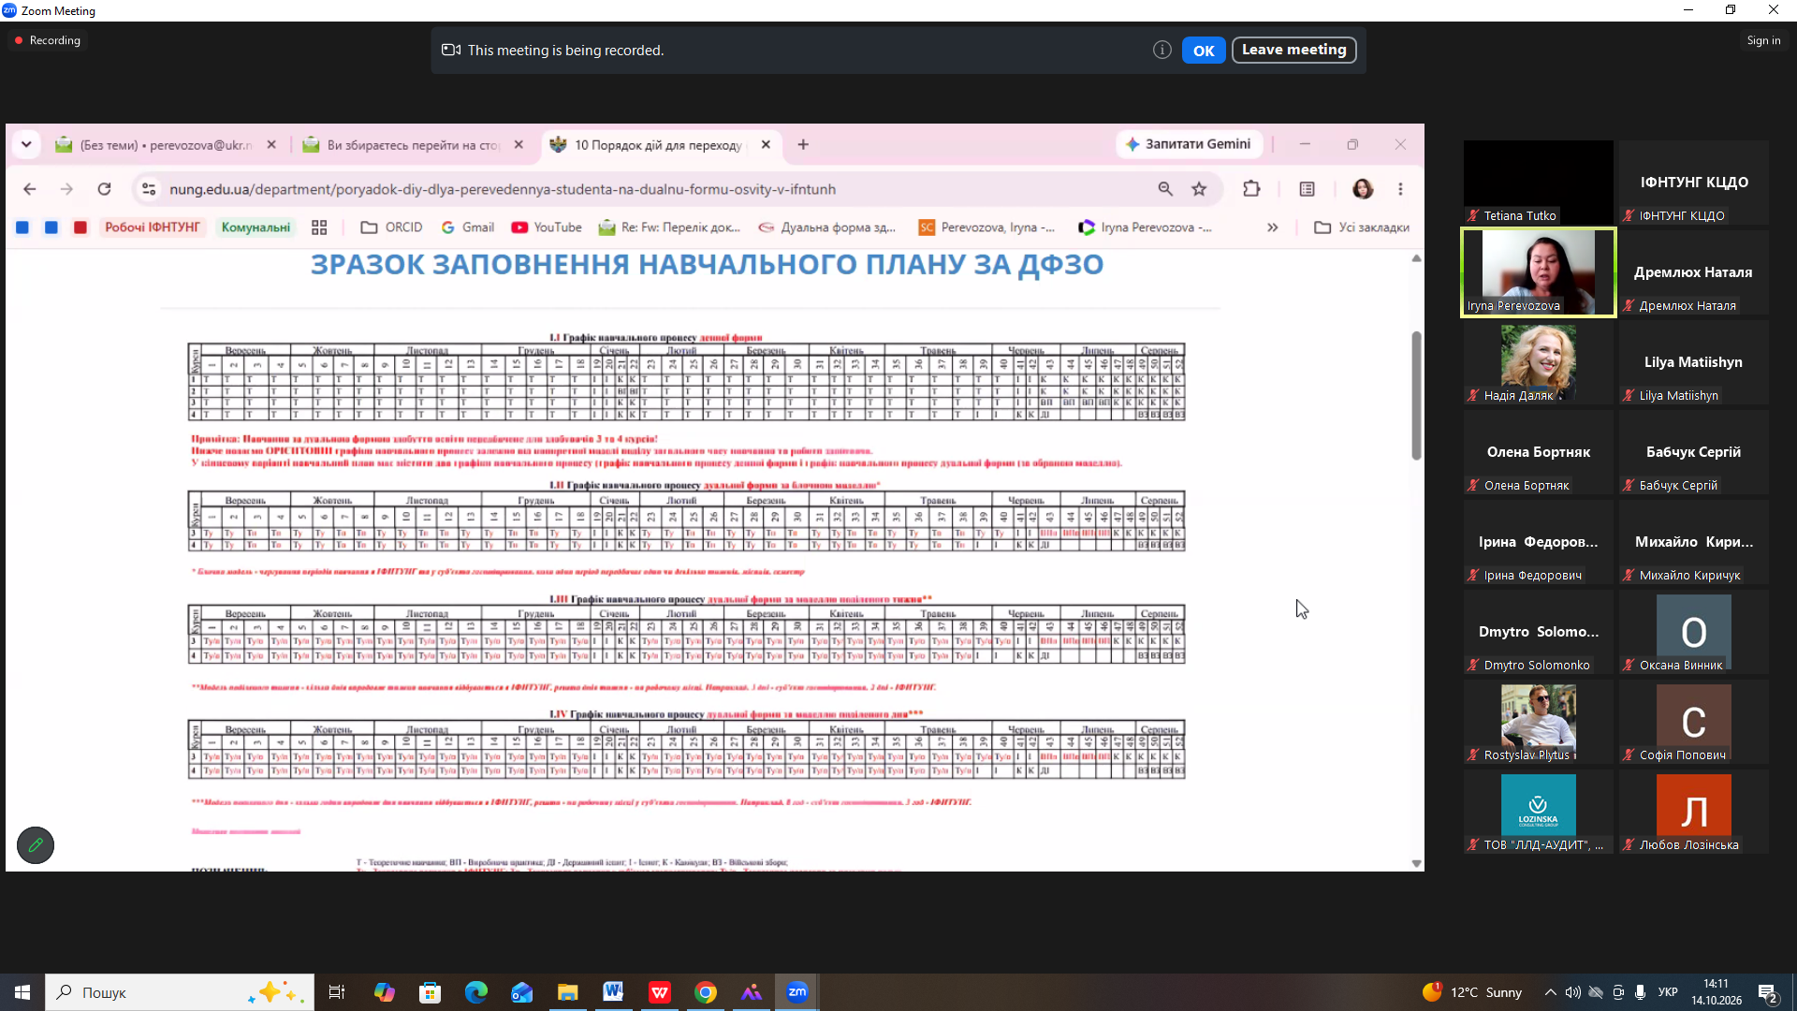Viewport: 1797px width, 1011px height.
Task: Show hidden system tray icons
Action: click(x=1550, y=992)
